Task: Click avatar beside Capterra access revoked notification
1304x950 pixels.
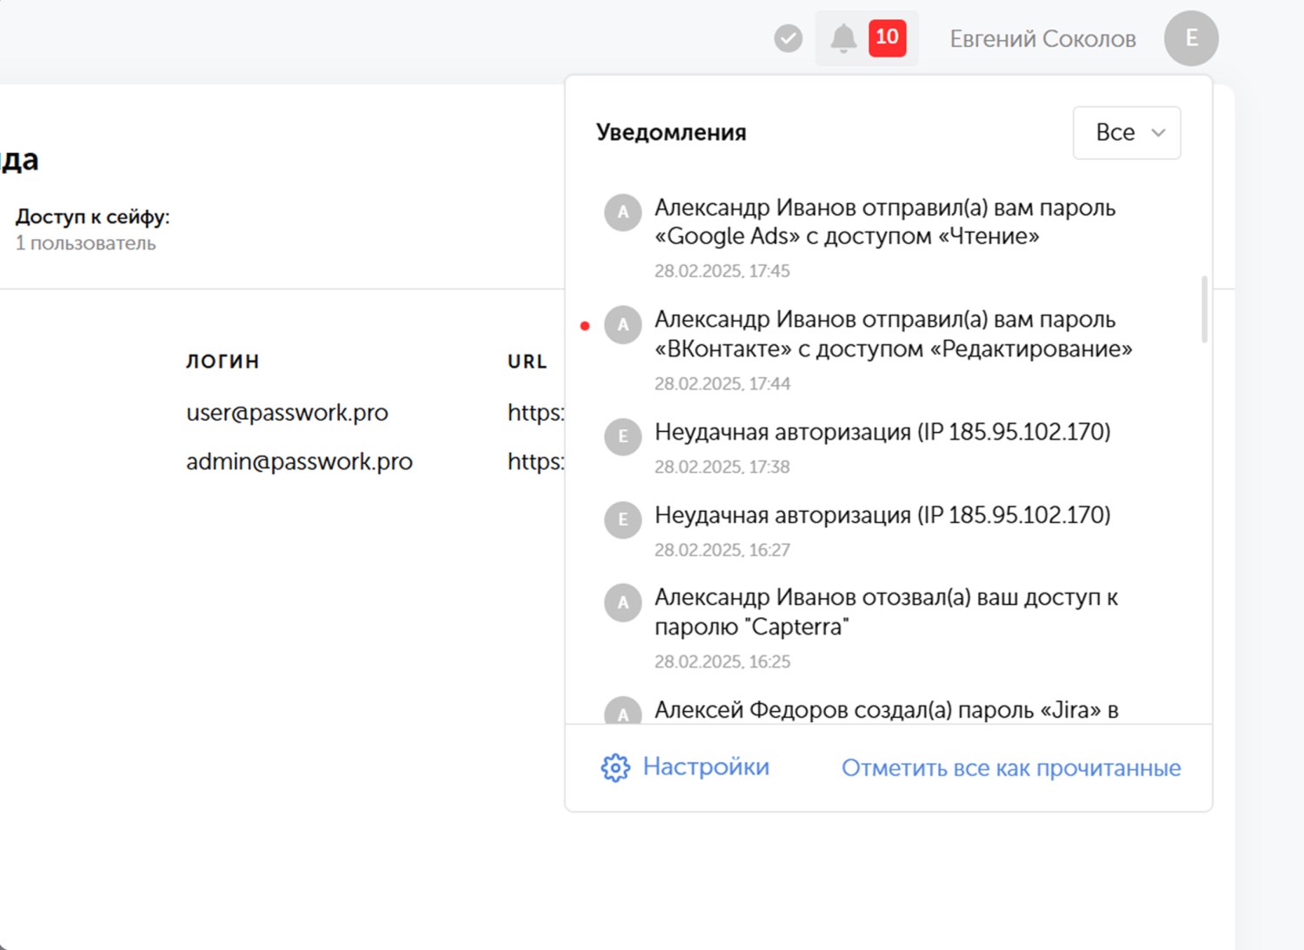Action: coord(623,602)
